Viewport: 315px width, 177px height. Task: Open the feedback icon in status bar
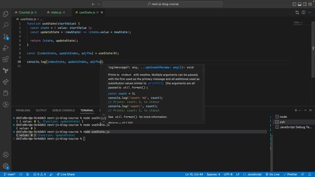coord(303,175)
